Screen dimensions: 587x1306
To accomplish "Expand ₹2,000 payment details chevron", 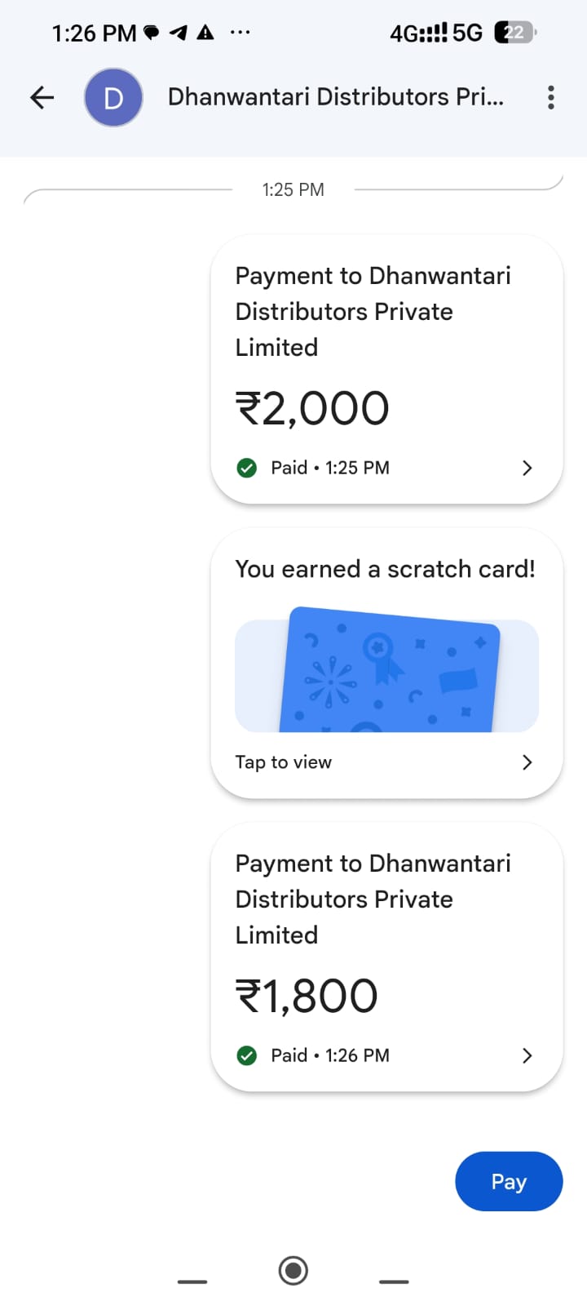I will pos(527,468).
